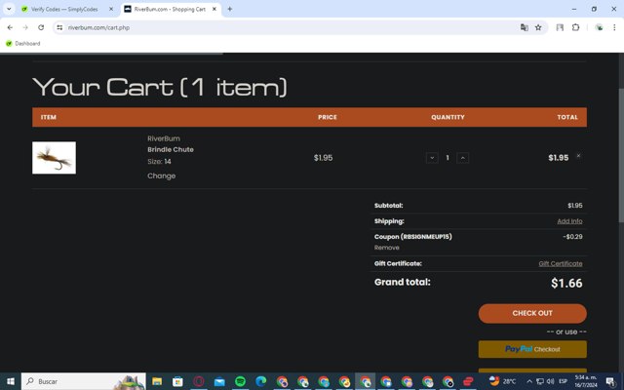The height and width of the screenshot is (390, 624).
Task: Open the Mail app from taskbar
Action: pos(219,381)
